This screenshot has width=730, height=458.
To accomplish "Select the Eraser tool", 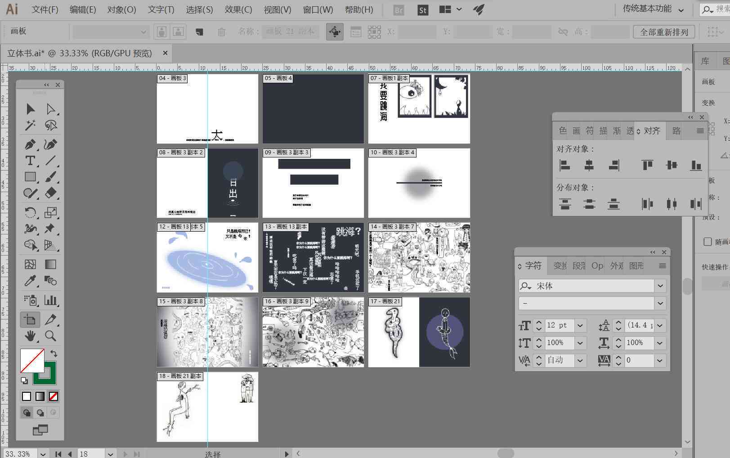I will point(50,193).
